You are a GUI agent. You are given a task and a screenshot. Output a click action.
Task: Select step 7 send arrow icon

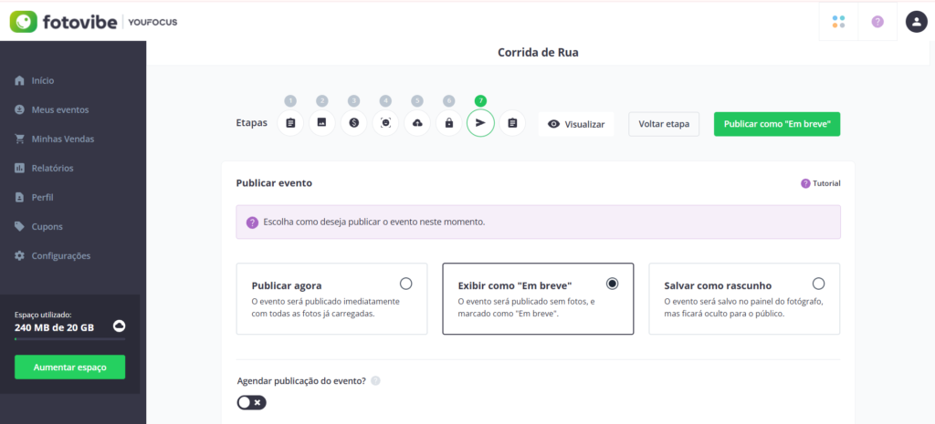click(480, 123)
